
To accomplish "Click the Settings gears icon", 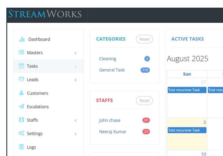I will point(21,133).
